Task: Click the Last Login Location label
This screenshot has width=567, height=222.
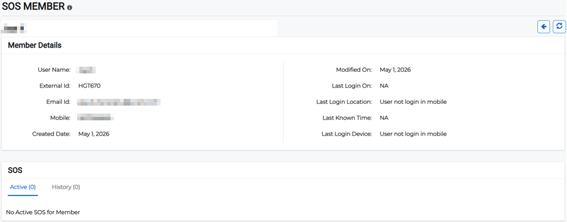Action: pyautogui.click(x=344, y=102)
